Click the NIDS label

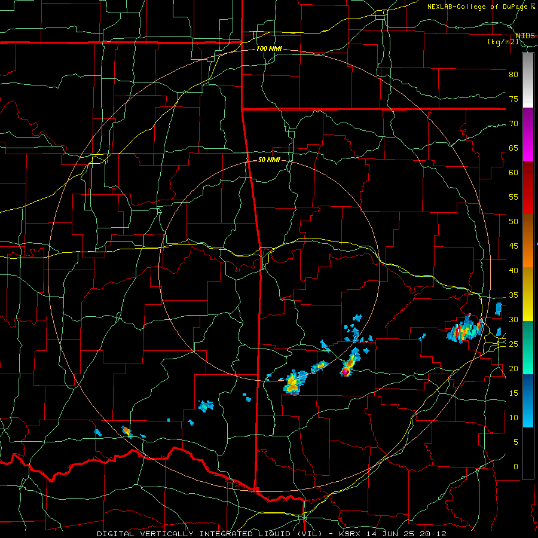tap(525, 36)
